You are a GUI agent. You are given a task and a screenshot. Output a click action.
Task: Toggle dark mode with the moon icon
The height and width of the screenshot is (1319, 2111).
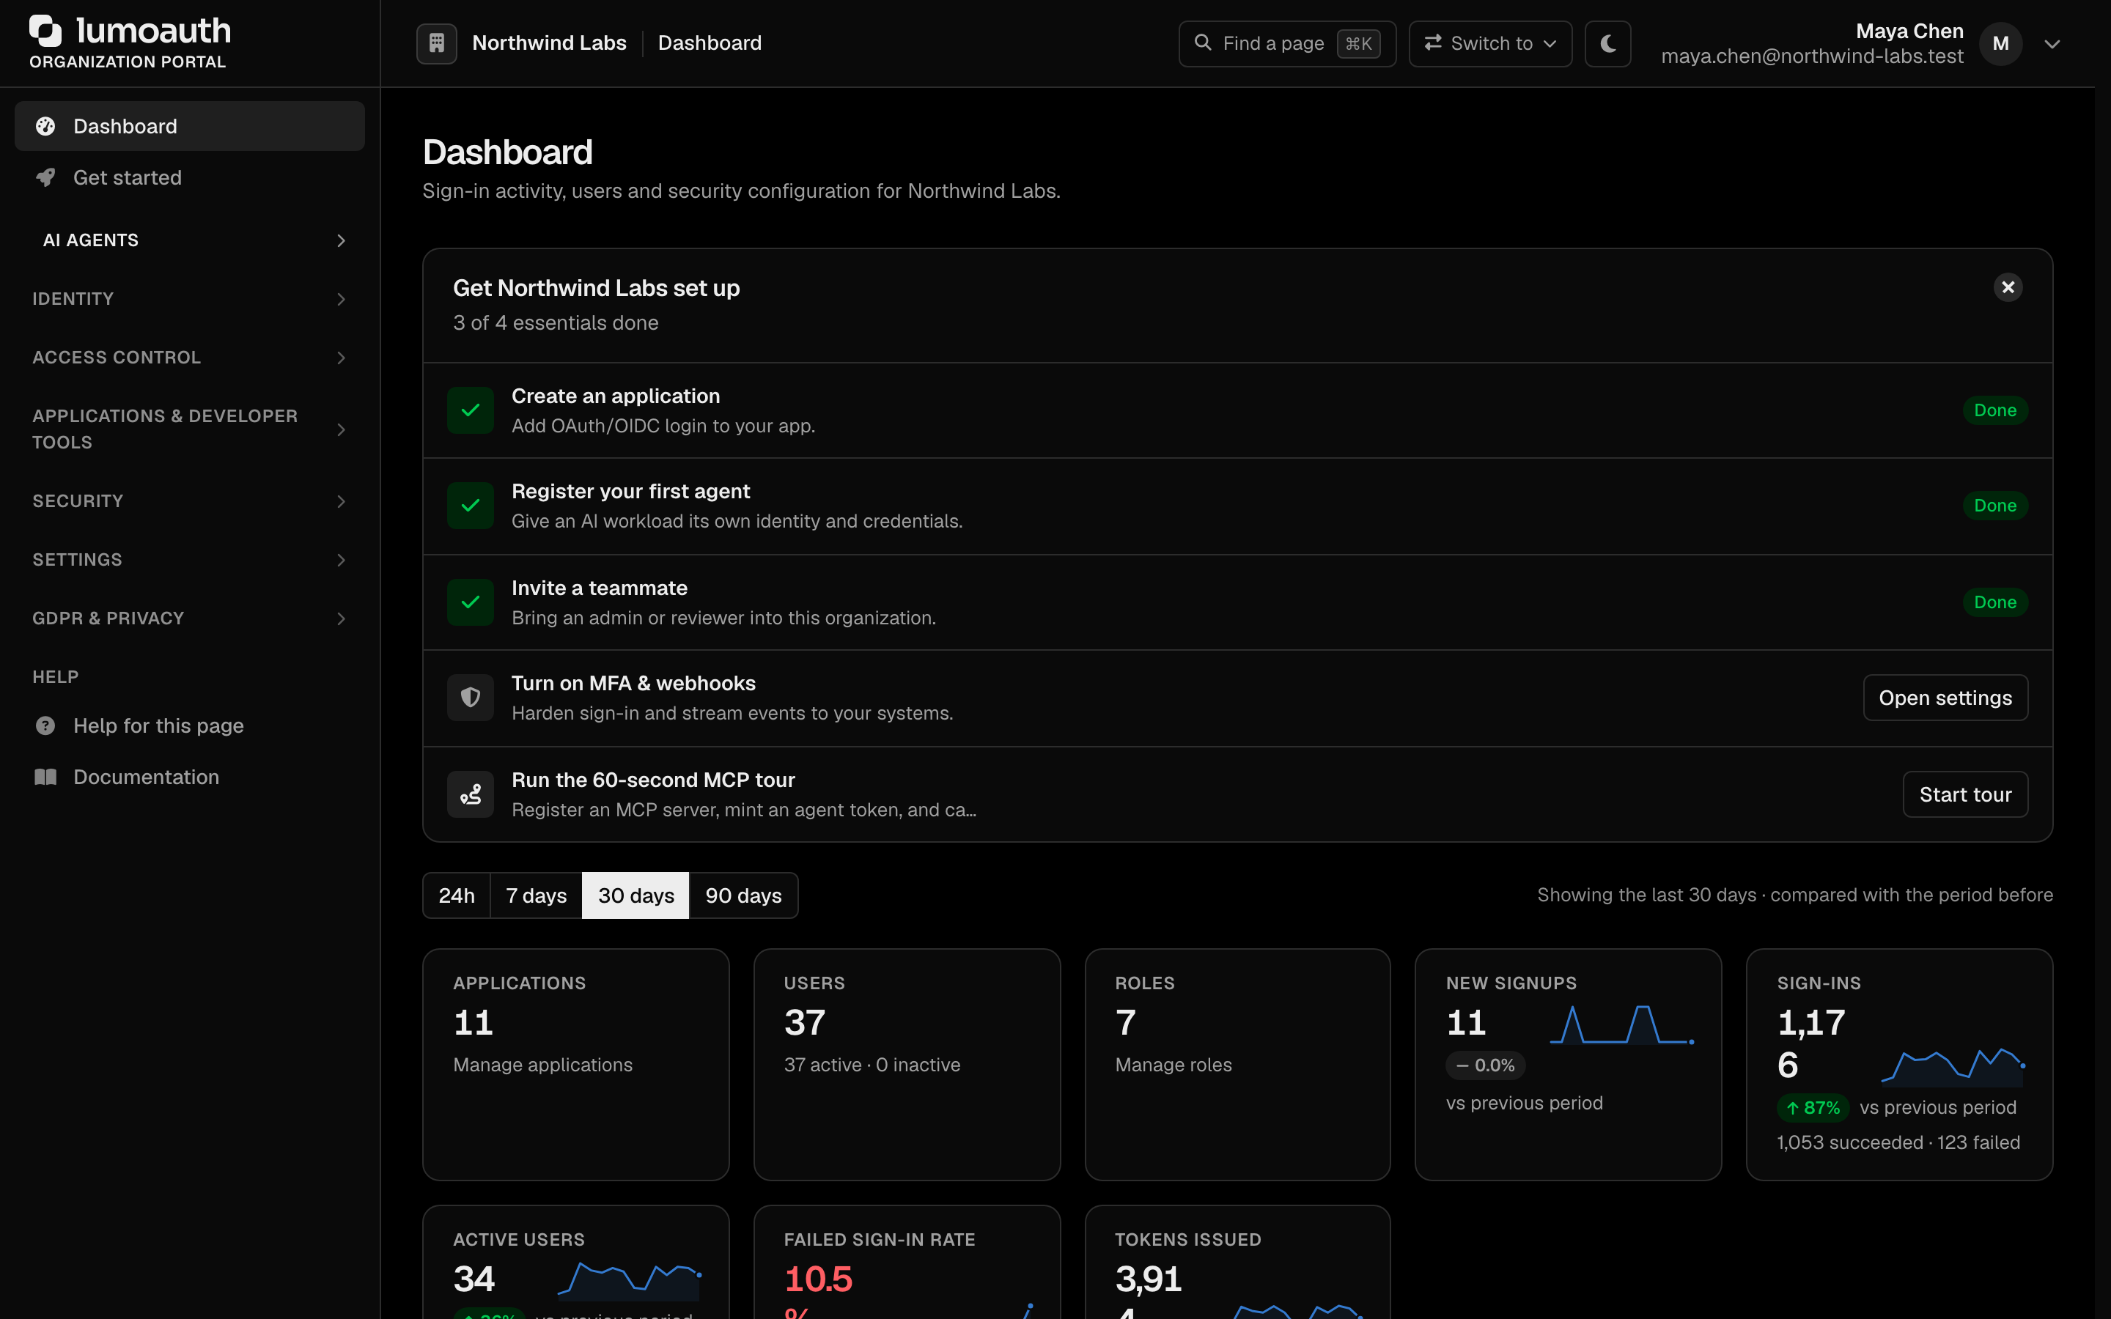pyautogui.click(x=1607, y=43)
